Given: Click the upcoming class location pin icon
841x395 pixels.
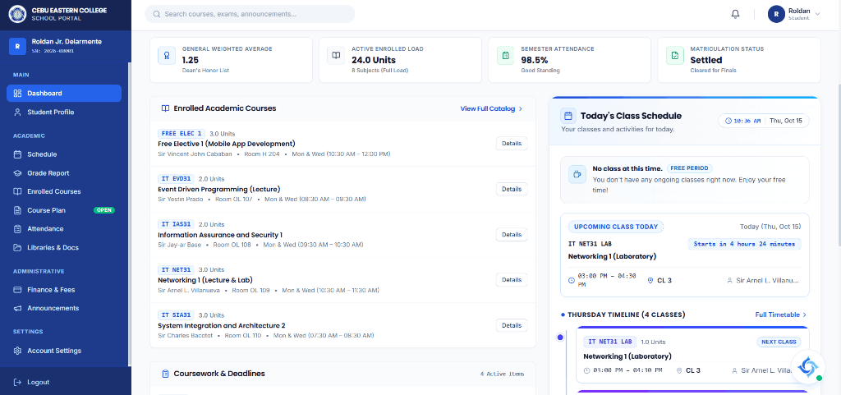Looking at the screenshot, I should tap(650, 280).
